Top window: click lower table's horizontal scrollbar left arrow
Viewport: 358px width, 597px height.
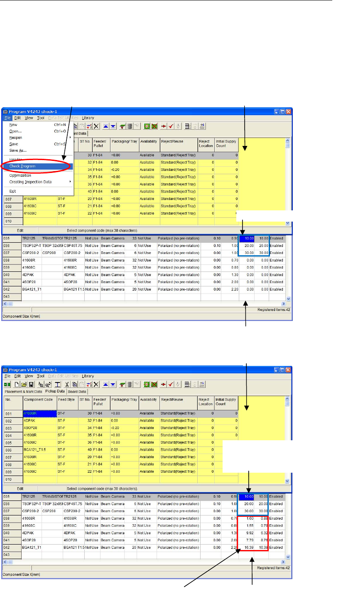pos(6,304)
